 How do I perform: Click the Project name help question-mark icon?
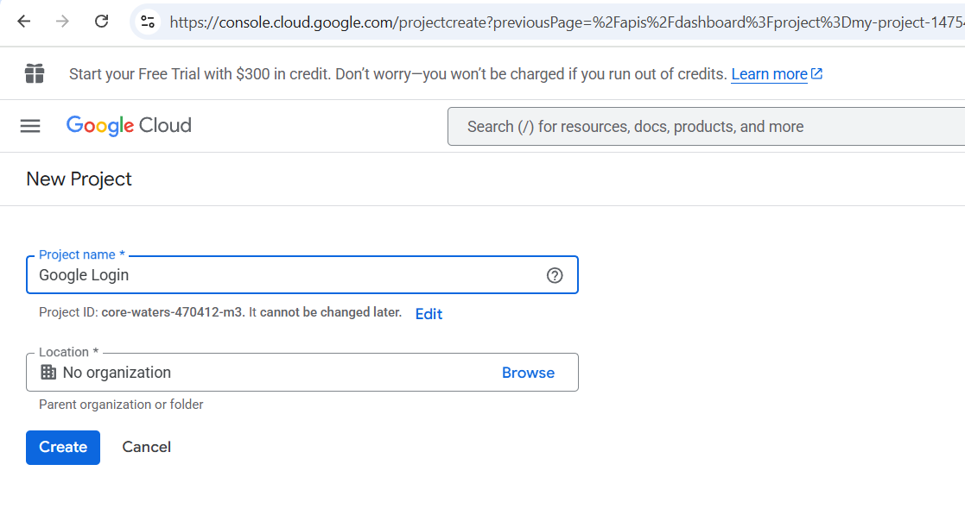coord(555,275)
